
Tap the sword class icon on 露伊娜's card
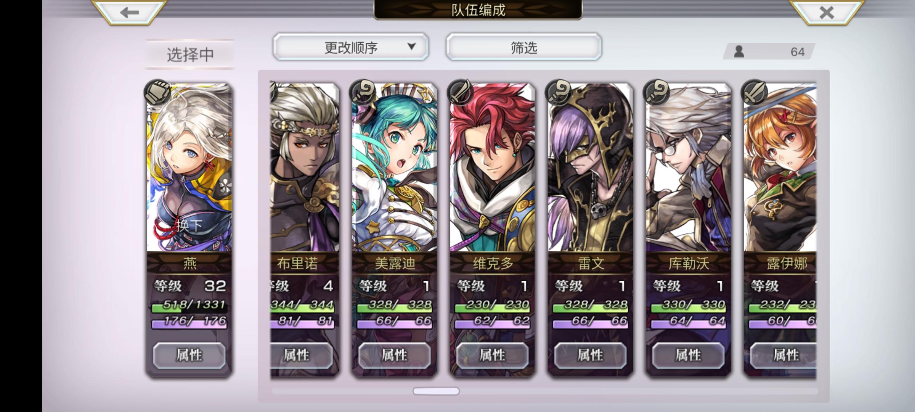[x=754, y=92]
